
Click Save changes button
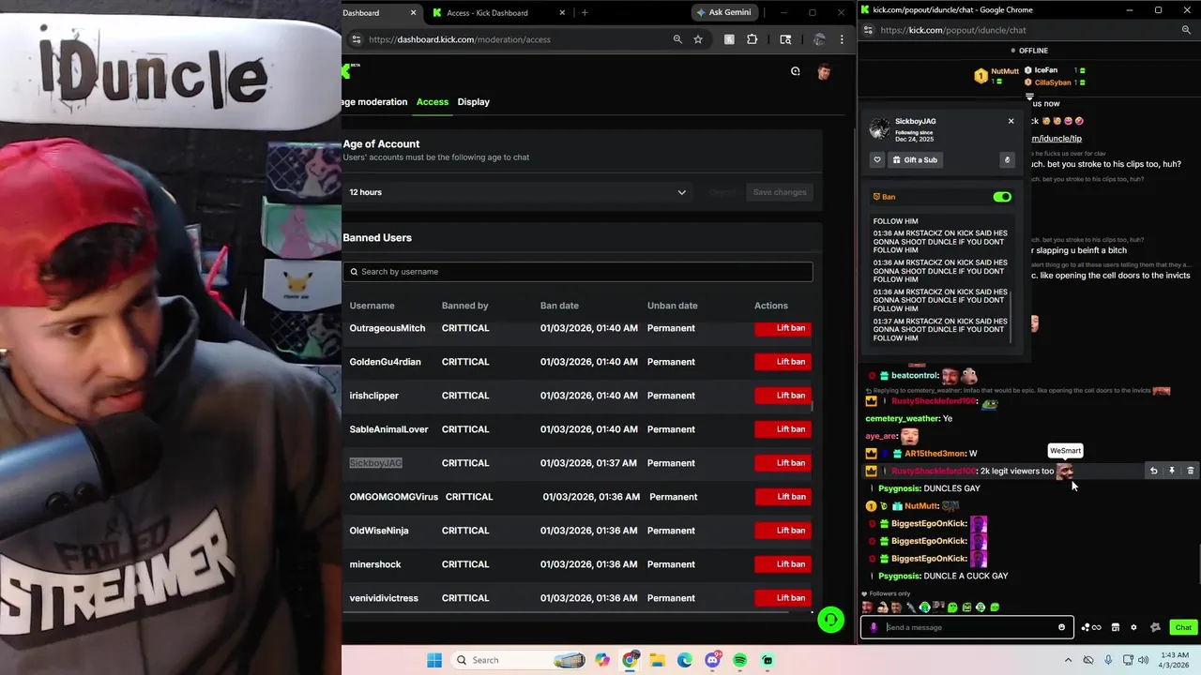tap(779, 192)
